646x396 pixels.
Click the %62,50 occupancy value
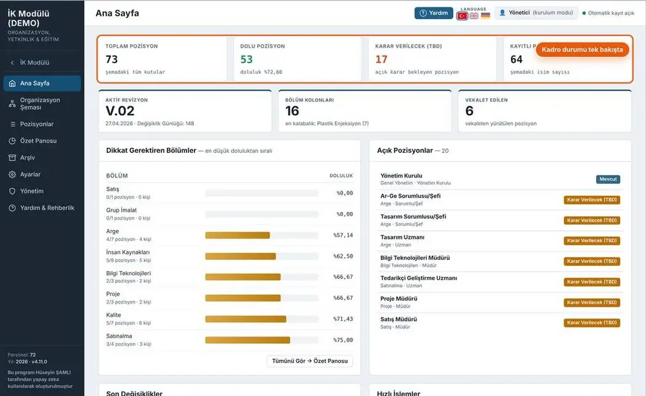[x=343, y=256]
